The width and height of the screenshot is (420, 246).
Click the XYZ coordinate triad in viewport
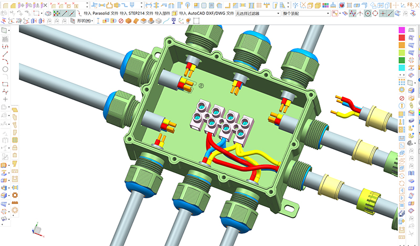point(37,228)
